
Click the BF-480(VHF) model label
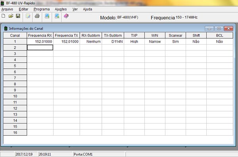[128, 17]
